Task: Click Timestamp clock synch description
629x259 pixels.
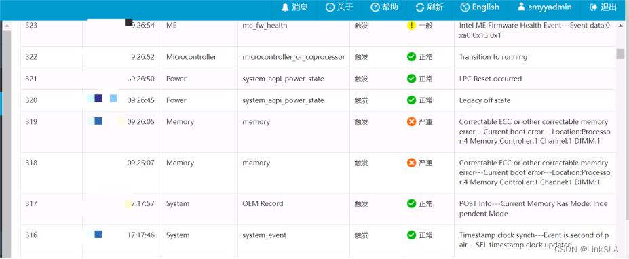Action: tap(533, 240)
